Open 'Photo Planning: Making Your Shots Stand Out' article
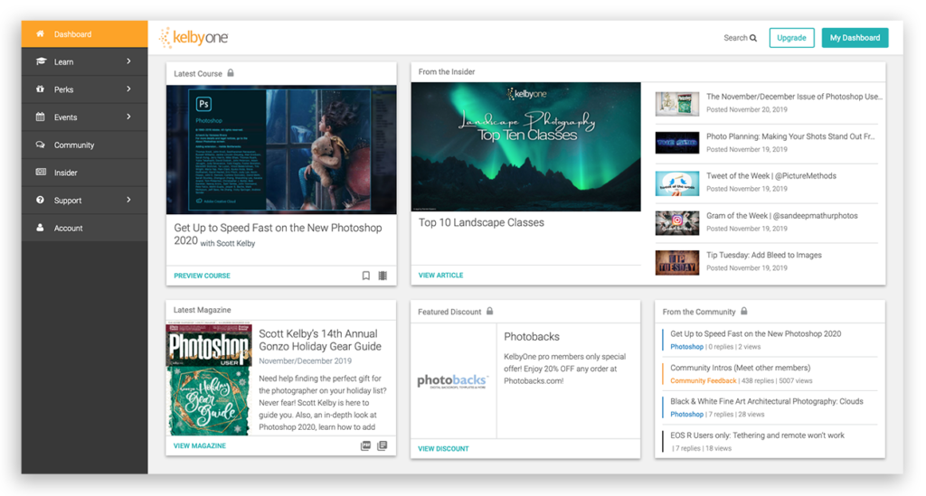This screenshot has height=496, width=926. (x=790, y=136)
